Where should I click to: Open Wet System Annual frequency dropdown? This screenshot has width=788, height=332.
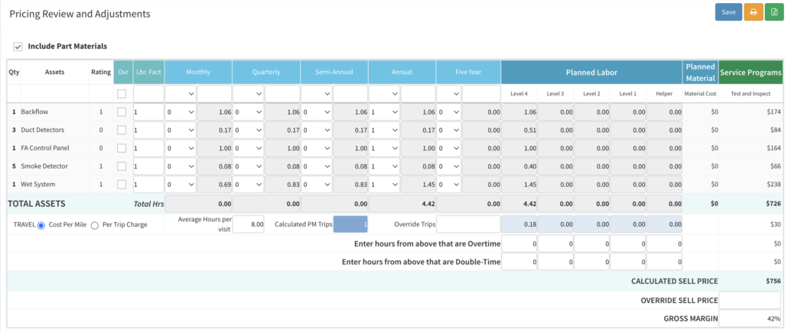(x=383, y=184)
